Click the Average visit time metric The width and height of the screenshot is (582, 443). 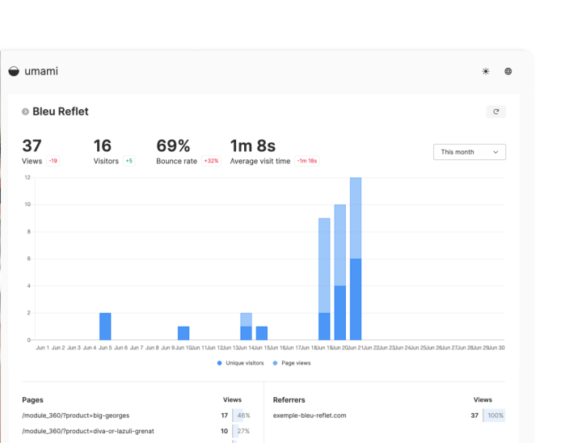[253, 146]
